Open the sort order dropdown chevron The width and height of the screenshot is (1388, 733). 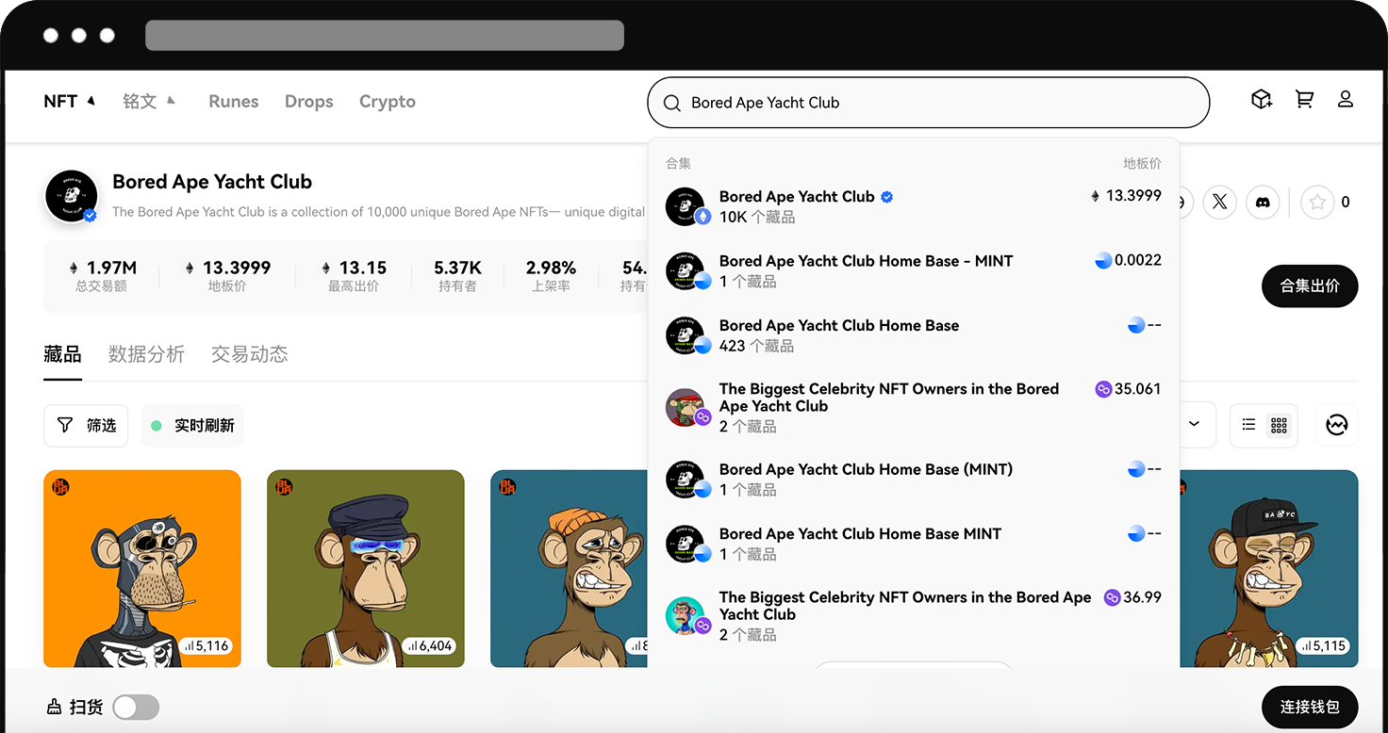point(1194,425)
